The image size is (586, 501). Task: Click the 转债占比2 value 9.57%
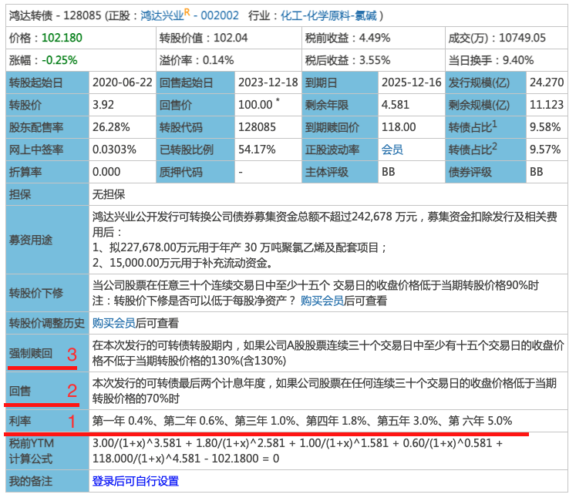pyautogui.click(x=545, y=150)
